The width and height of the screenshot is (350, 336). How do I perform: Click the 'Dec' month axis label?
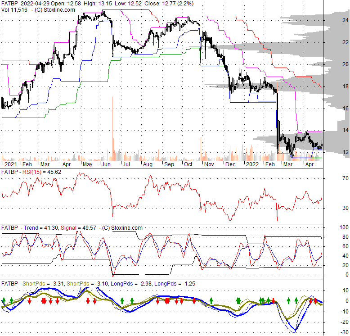[230, 164]
